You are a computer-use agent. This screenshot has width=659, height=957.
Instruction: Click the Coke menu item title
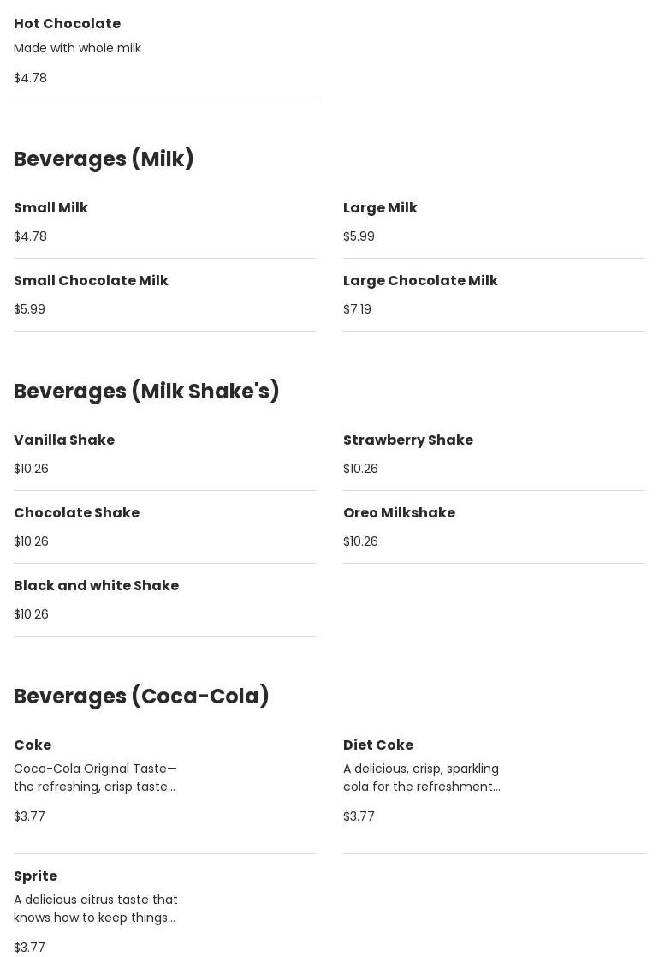(33, 745)
